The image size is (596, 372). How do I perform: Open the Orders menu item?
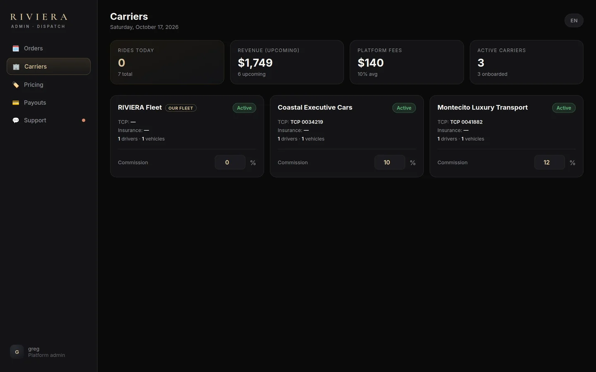(x=48, y=48)
